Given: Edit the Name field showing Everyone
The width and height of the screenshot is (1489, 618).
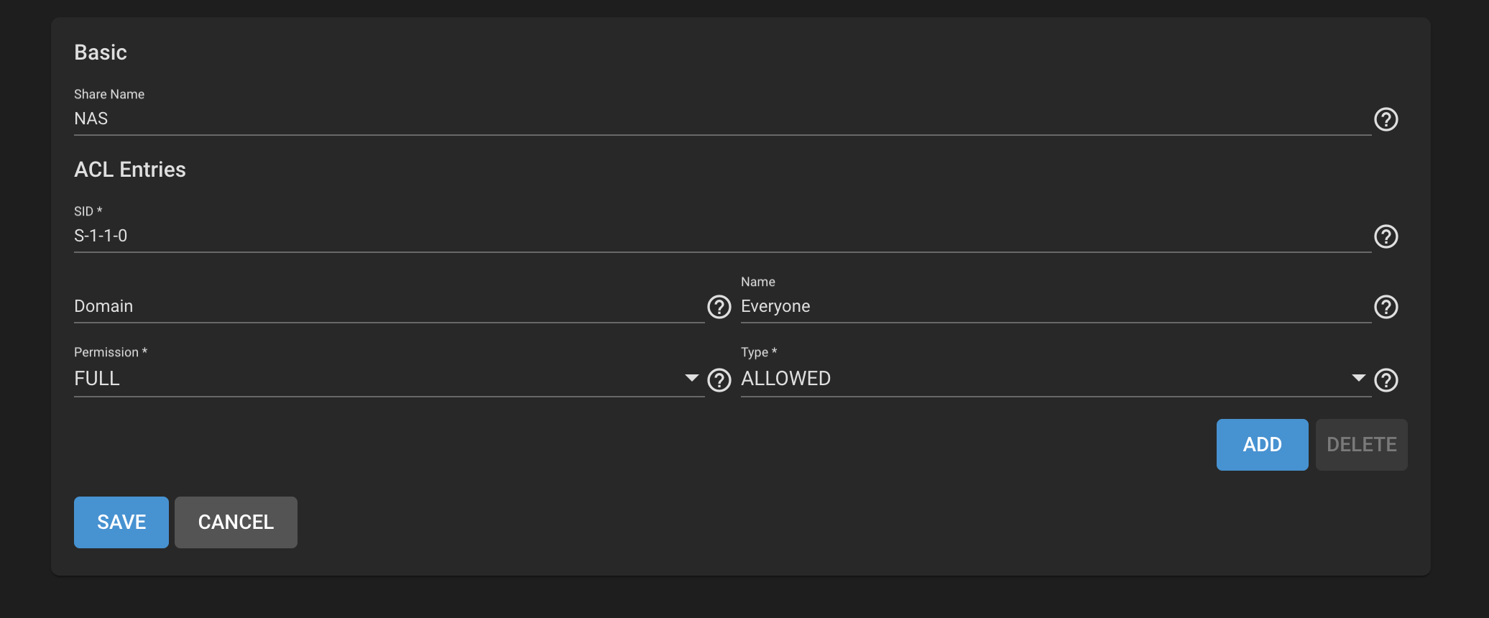Looking at the screenshot, I should [x=1056, y=306].
